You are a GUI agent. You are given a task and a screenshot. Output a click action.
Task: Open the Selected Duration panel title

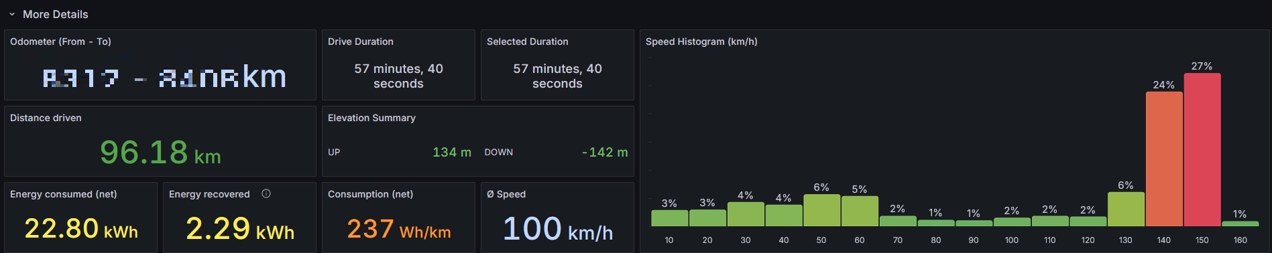[x=528, y=41]
